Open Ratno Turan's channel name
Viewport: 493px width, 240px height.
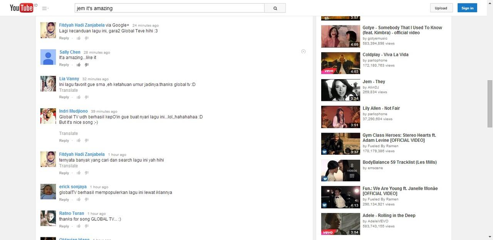[x=72, y=214]
